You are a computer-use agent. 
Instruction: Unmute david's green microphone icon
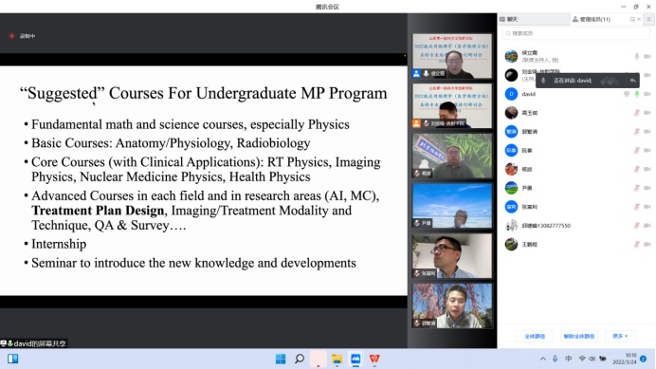[637, 94]
